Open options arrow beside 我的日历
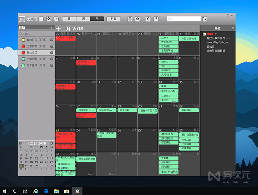 point(52,52)
